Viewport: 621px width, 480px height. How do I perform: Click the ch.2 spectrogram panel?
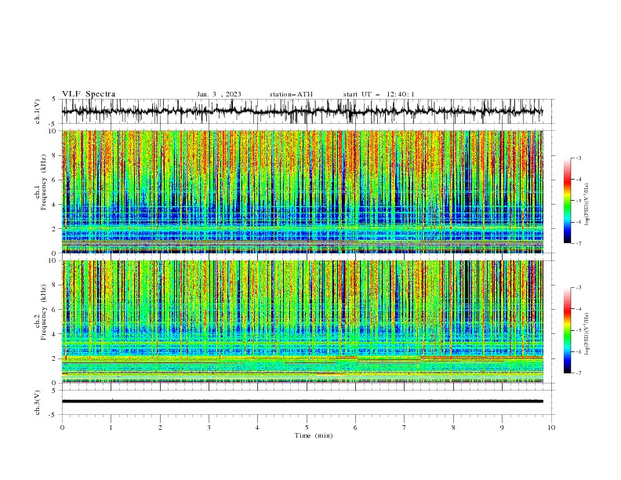pos(303,322)
